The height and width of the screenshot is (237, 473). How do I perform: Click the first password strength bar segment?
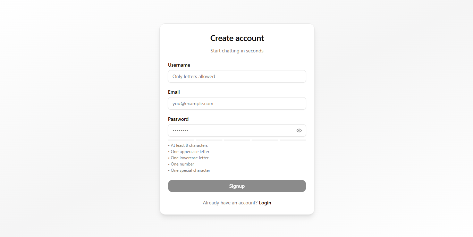pos(181,140)
